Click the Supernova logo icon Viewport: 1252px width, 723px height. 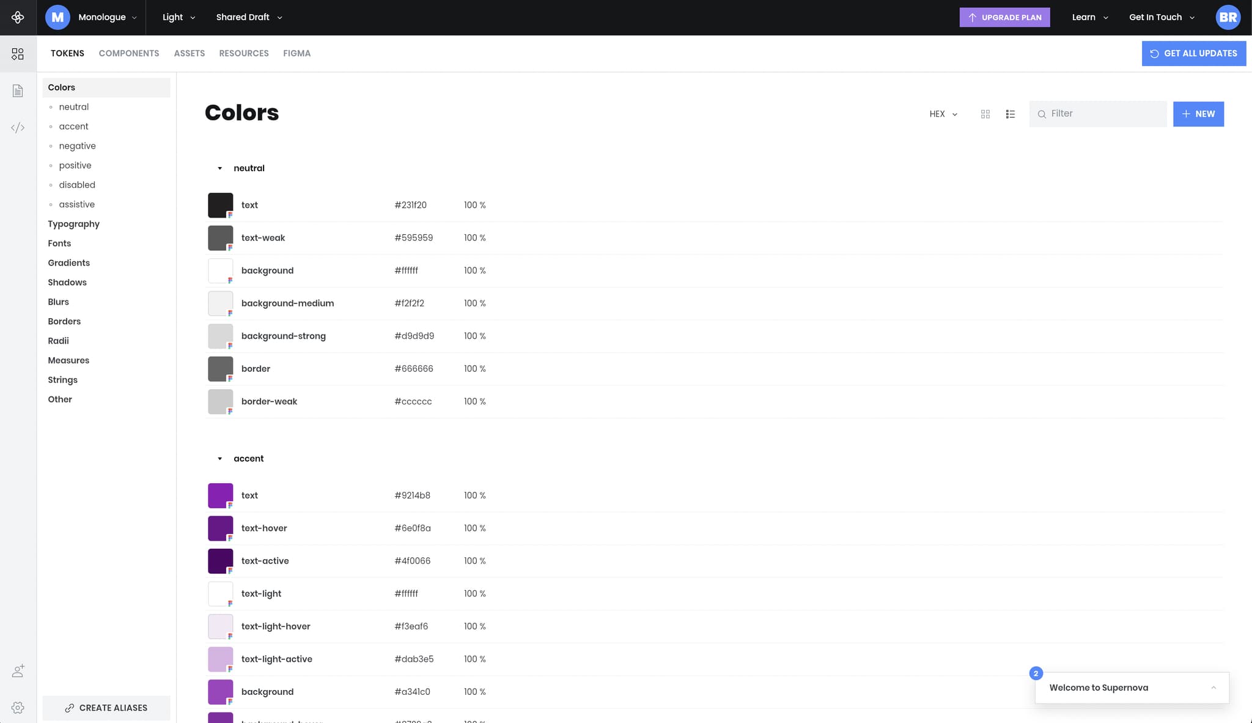[x=18, y=17]
